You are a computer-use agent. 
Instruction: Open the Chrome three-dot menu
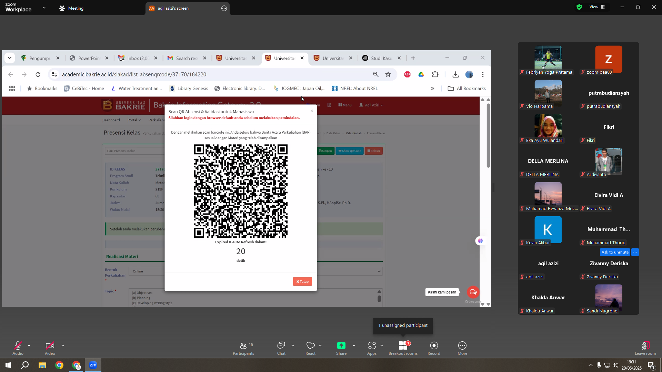(x=483, y=74)
